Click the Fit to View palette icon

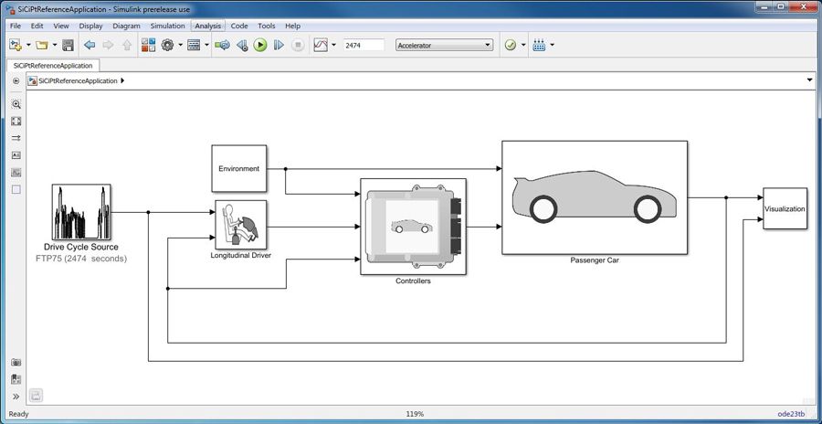(16, 121)
